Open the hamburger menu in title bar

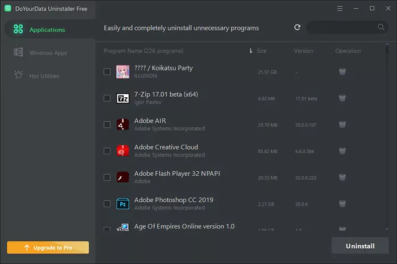coord(340,8)
